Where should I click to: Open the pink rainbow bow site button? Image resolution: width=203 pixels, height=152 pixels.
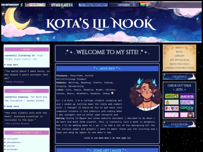pyautogui.click(x=172, y=115)
